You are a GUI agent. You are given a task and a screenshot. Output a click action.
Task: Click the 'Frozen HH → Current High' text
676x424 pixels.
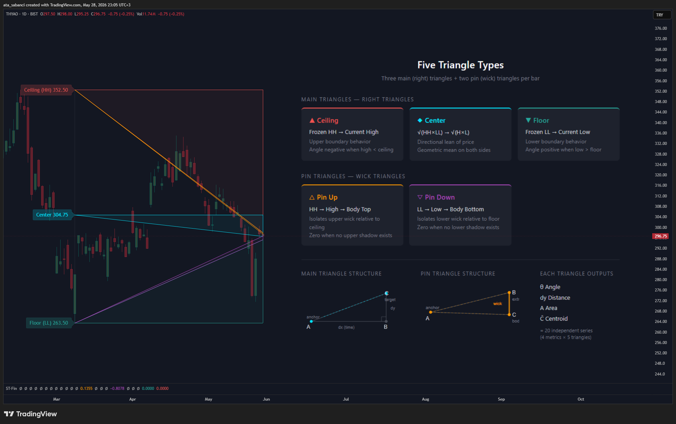pyautogui.click(x=344, y=132)
